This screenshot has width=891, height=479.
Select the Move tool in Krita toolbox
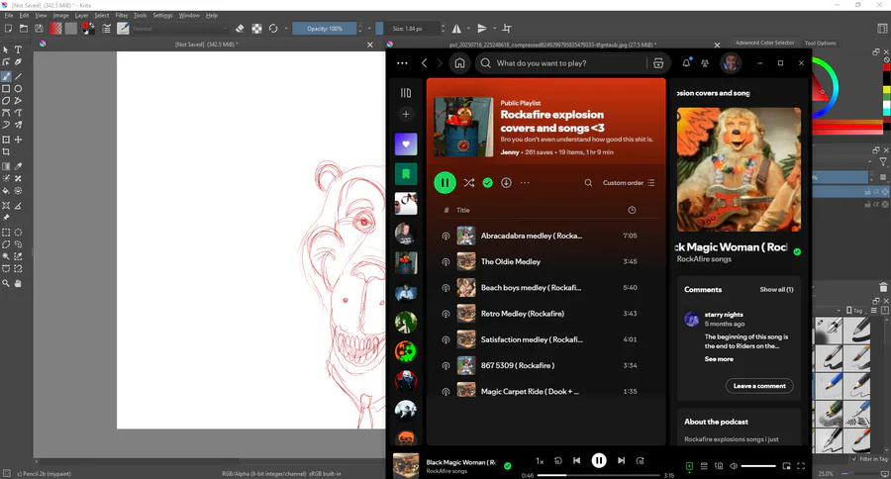[18, 140]
